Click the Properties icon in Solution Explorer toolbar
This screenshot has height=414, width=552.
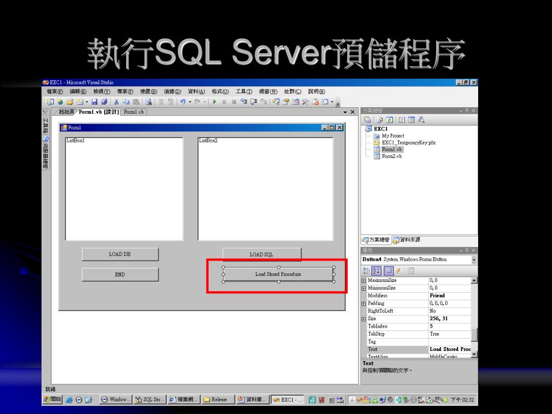click(367, 120)
